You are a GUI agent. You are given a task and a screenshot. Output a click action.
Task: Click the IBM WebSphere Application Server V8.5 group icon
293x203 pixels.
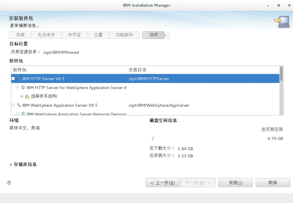(19, 105)
